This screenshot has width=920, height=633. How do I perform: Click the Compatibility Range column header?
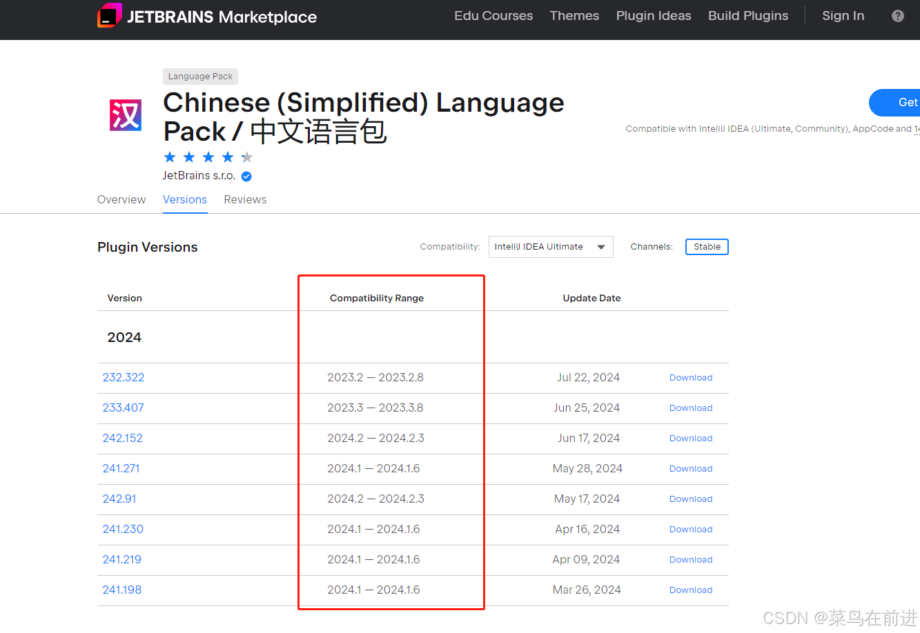377,299
